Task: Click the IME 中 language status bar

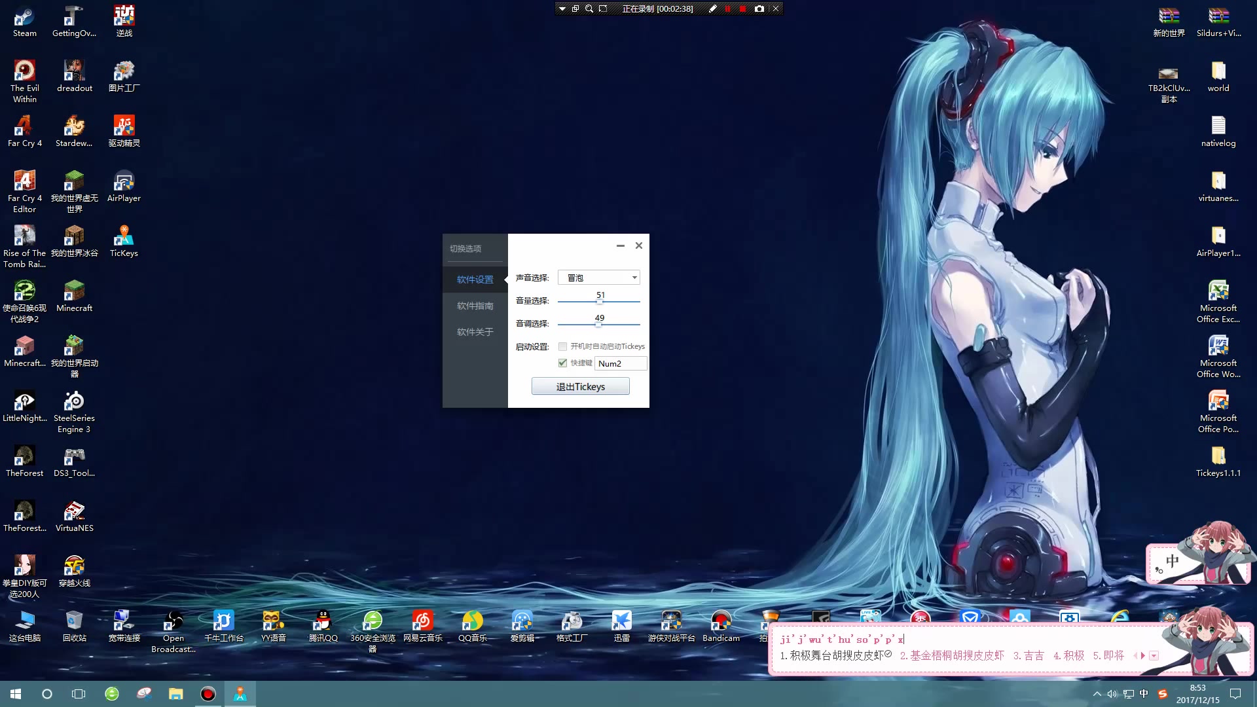Action: 1172,562
